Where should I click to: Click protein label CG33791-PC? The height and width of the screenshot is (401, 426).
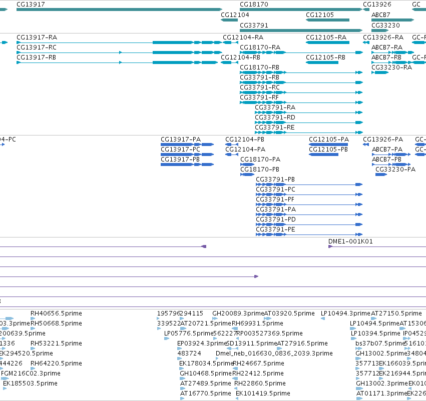coord(275,189)
